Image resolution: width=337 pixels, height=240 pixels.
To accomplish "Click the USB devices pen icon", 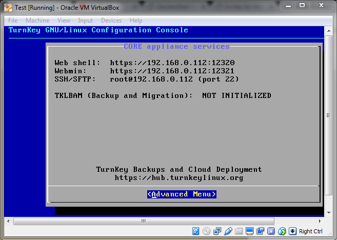I will 228,231.
